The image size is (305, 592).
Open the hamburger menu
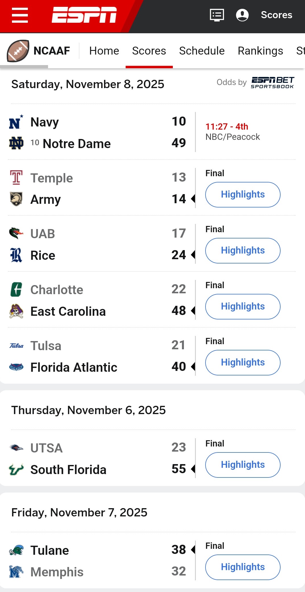[x=20, y=15]
